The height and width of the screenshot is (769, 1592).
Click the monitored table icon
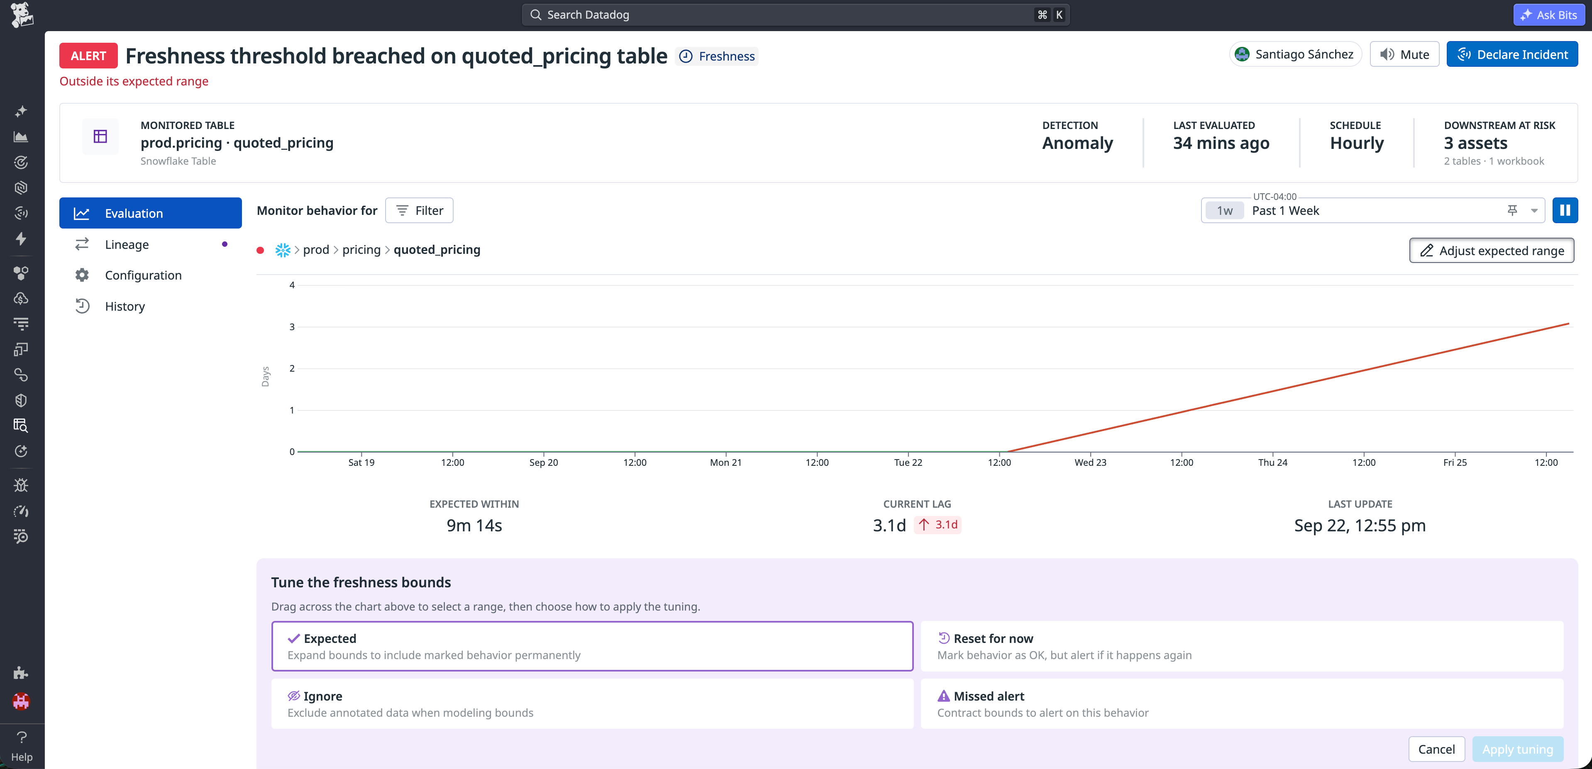[x=100, y=136]
